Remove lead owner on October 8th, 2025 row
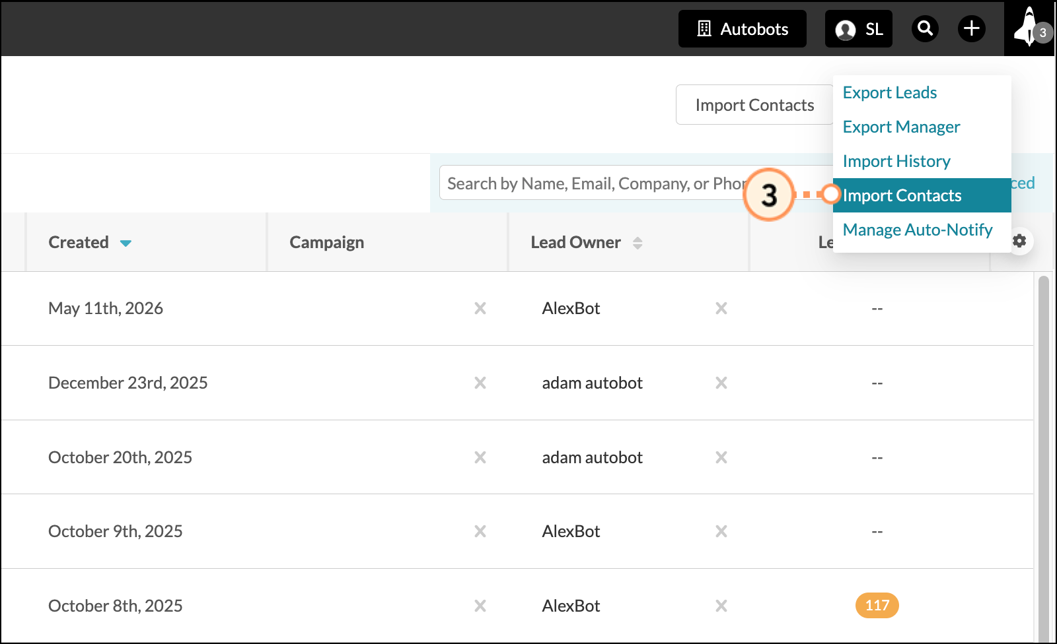 (x=721, y=606)
